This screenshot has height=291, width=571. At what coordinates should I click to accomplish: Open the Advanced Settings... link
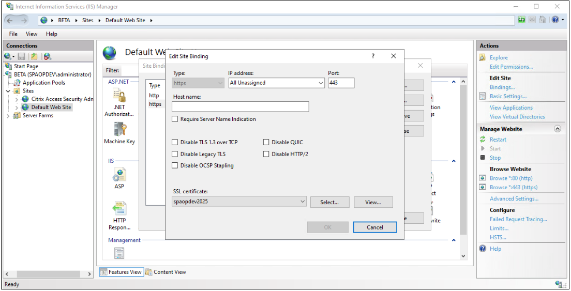[514, 198]
